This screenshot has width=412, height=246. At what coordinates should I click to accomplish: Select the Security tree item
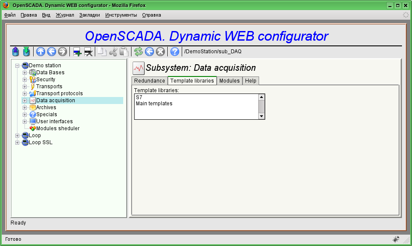46,80
